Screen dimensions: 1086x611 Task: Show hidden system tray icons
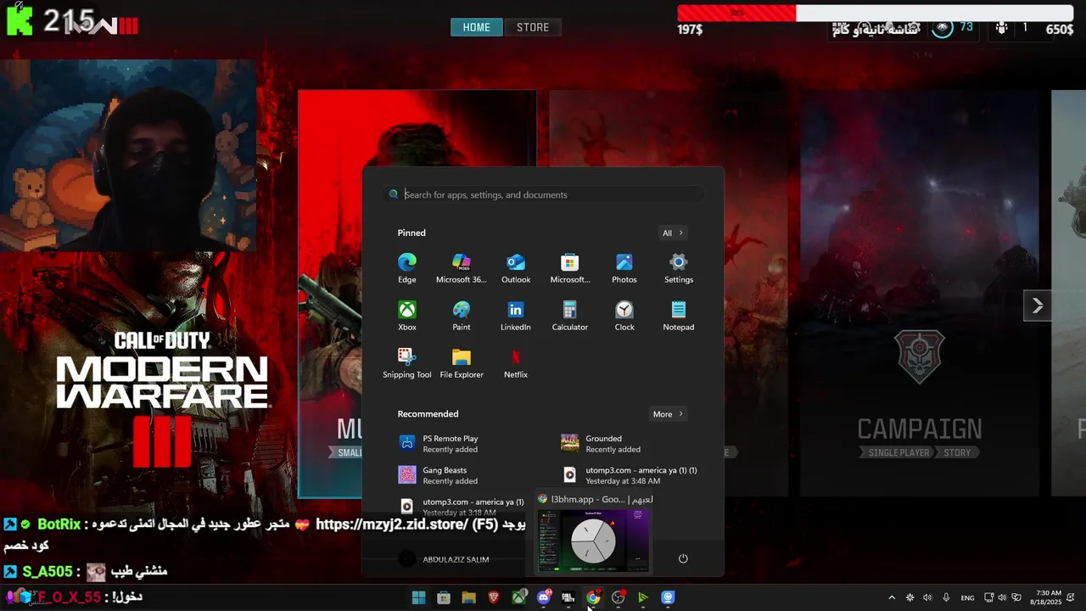pyautogui.click(x=892, y=597)
